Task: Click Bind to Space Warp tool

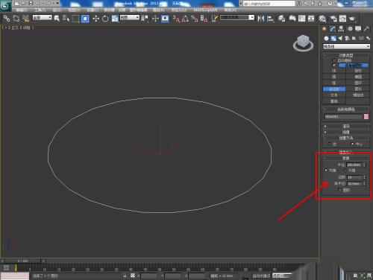Action: click(x=25, y=18)
